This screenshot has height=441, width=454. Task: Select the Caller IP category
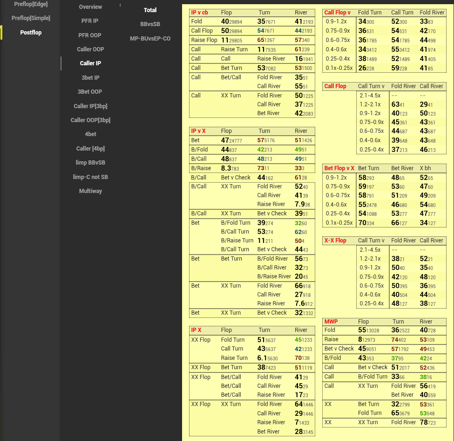[90, 63]
